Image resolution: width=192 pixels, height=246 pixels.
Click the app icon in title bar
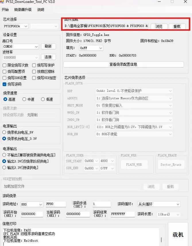point(2,2)
